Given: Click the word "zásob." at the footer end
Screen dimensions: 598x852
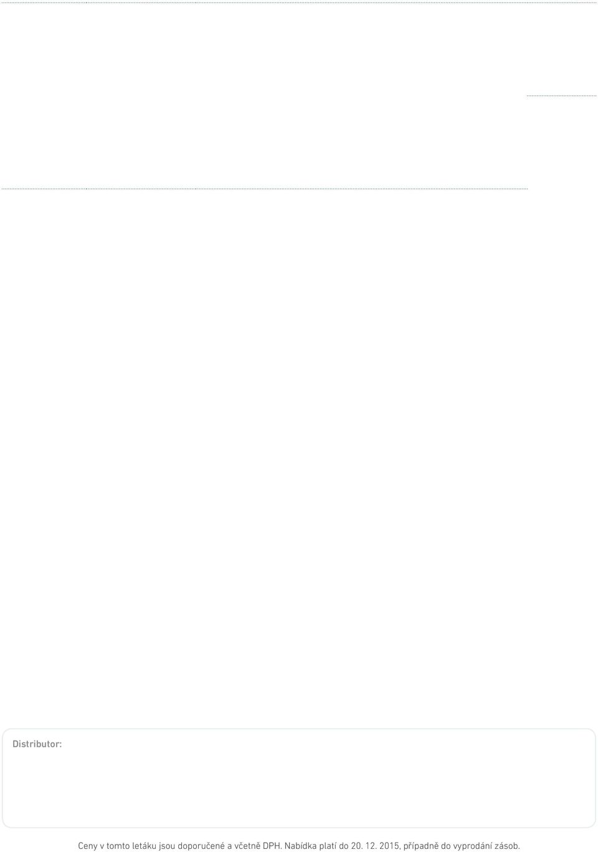Looking at the screenshot, I should tap(507, 846).
